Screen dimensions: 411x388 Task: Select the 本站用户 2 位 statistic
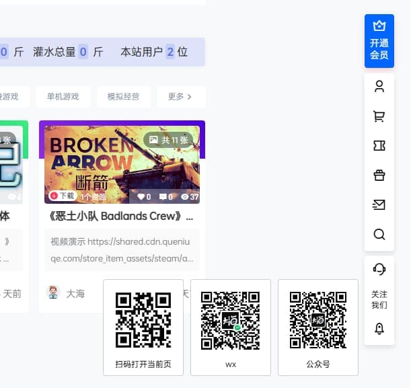click(x=154, y=52)
